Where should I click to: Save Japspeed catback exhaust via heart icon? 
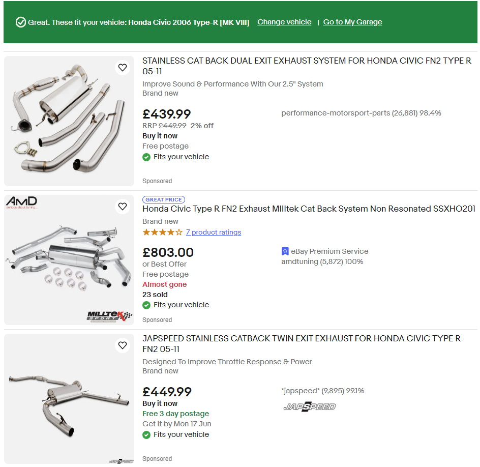coord(123,345)
